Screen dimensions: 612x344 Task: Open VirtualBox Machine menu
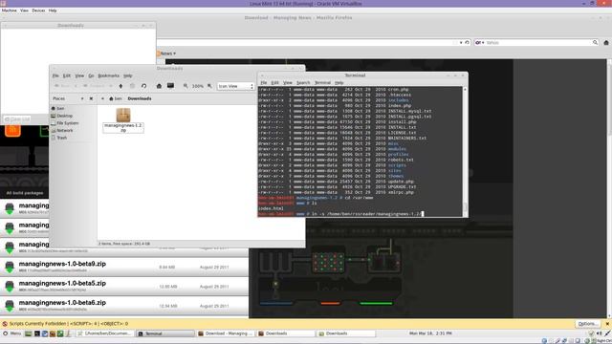point(9,11)
